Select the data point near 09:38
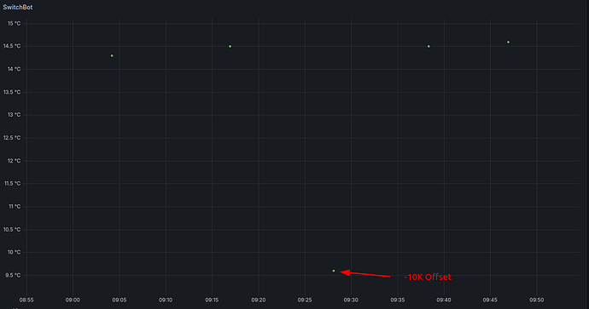 coord(429,47)
